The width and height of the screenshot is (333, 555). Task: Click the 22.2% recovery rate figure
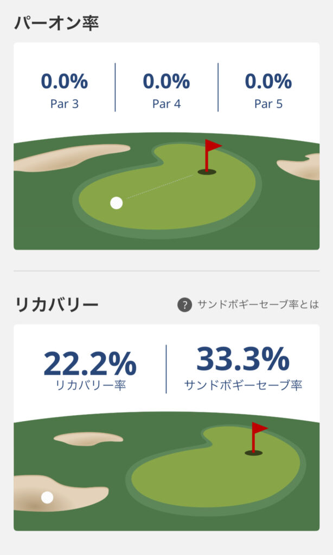click(x=90, y=363)
